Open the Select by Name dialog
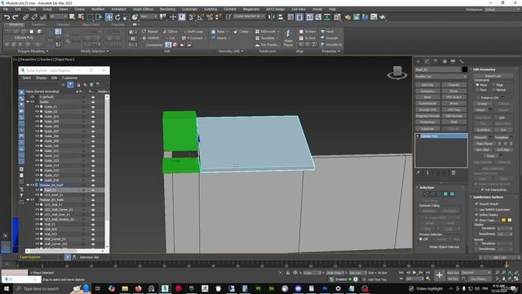 (x=81, y=16)
